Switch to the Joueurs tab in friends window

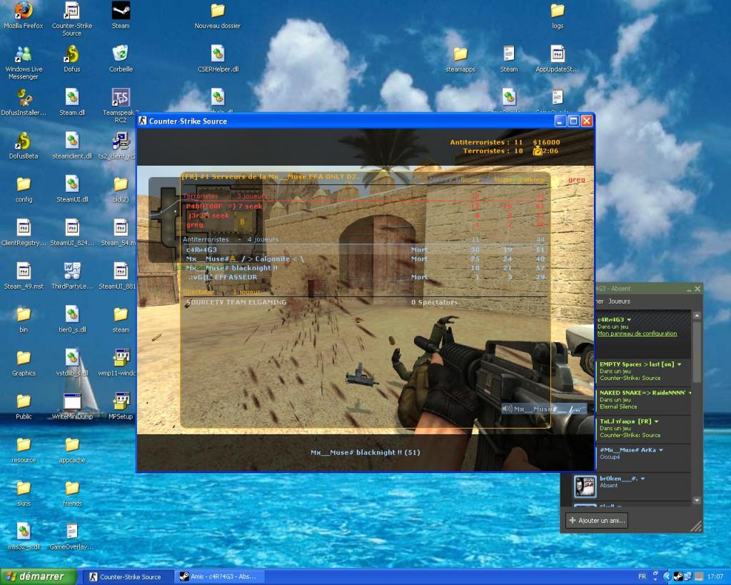(x=619, y=301)
